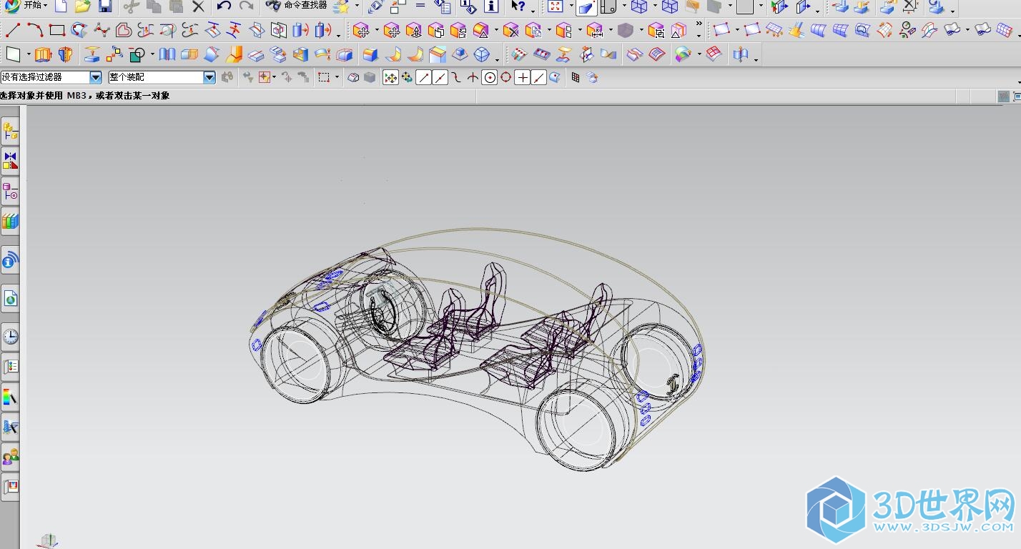The image size is (1021, 549).
Task: Click the toolbar overflow chevron »
Action: [699, 24]
